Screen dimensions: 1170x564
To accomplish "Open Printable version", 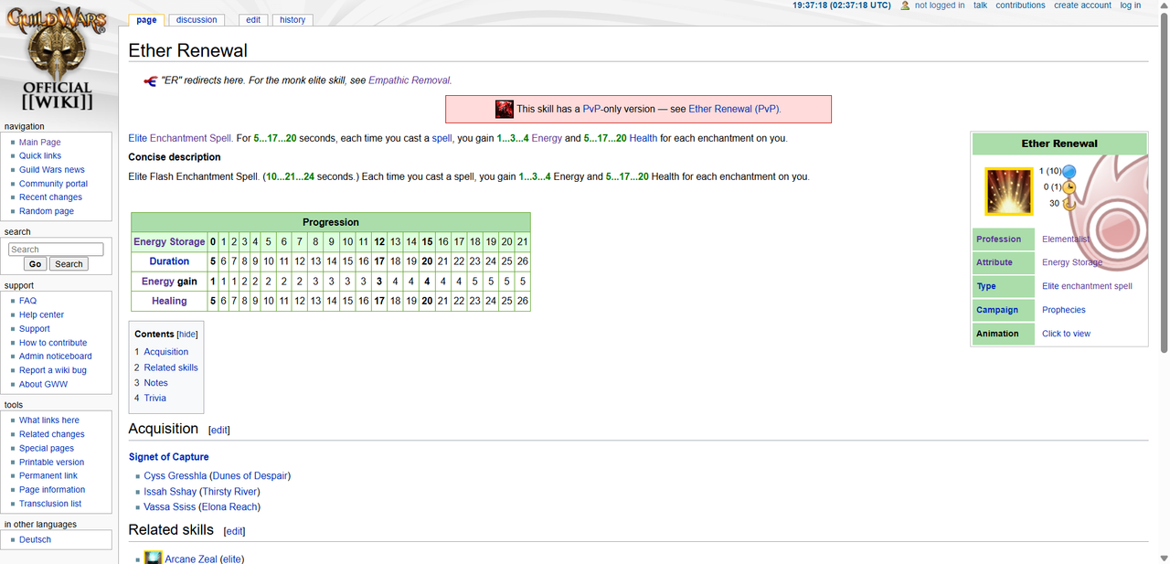I will (x=52, y=463).
